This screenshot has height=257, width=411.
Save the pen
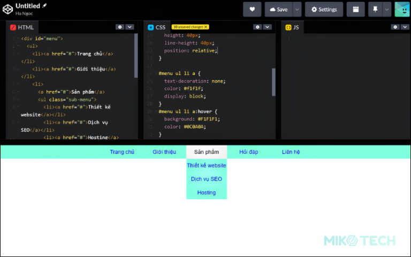click(279, 10)
